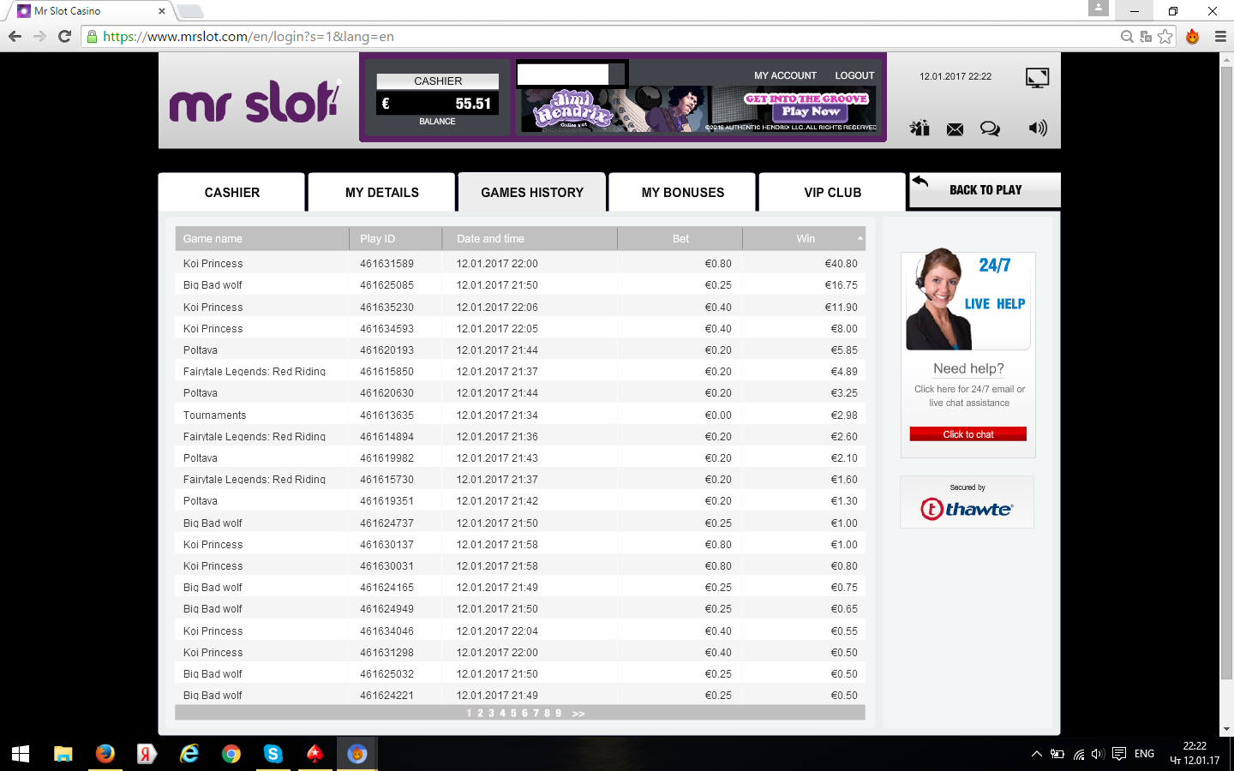Click the Logout link
1234x771 pixels.
(854, 75)
